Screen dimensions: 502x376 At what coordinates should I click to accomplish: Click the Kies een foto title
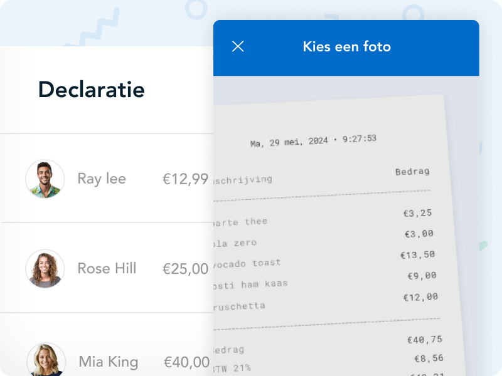pyautogui.click(x=346, y=47)
